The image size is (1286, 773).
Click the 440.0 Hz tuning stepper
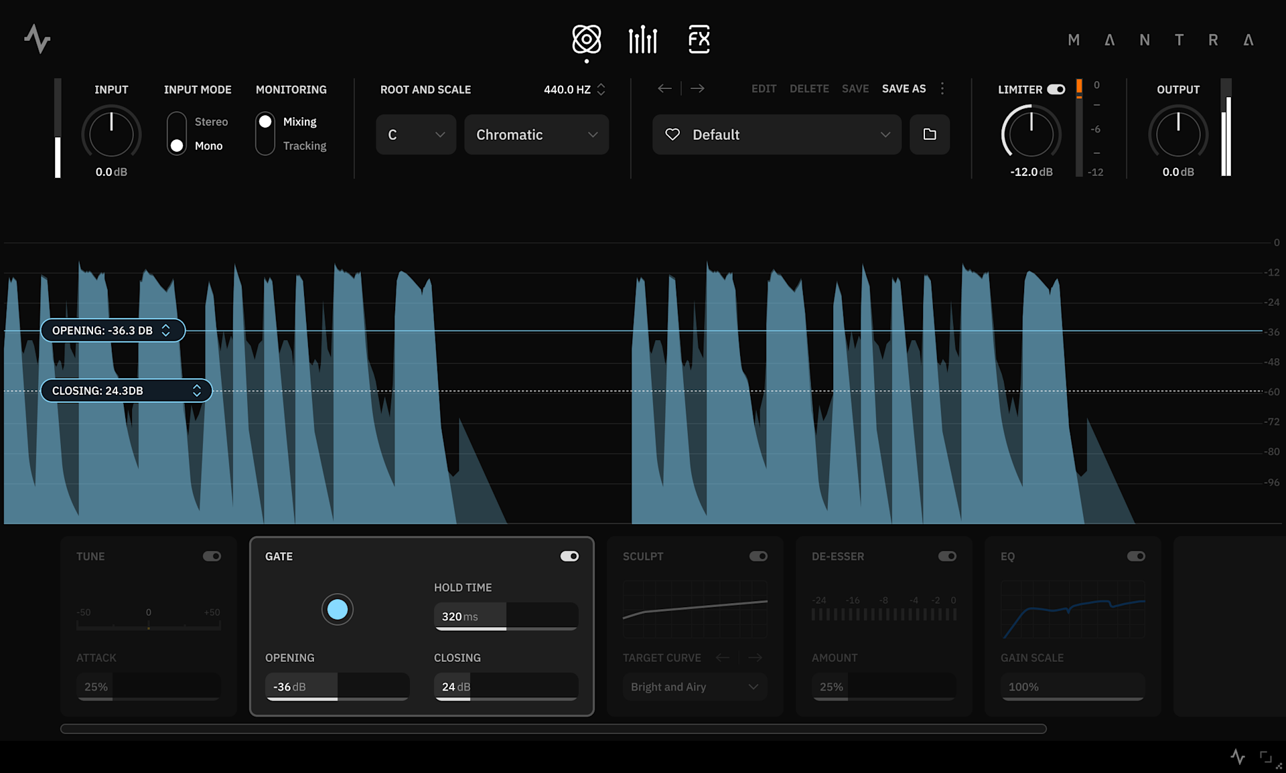point(601,89)
